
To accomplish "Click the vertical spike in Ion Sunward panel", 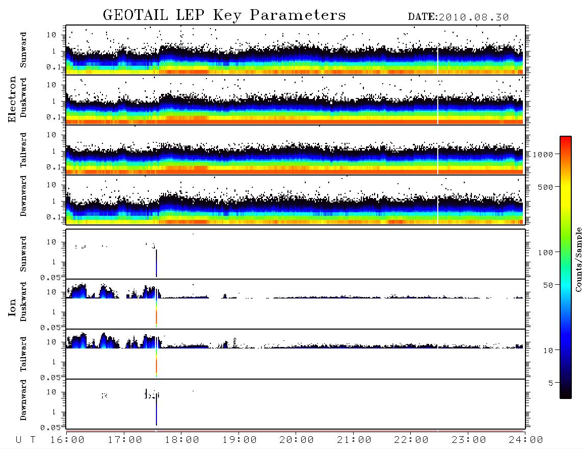I will coord(156,263).
